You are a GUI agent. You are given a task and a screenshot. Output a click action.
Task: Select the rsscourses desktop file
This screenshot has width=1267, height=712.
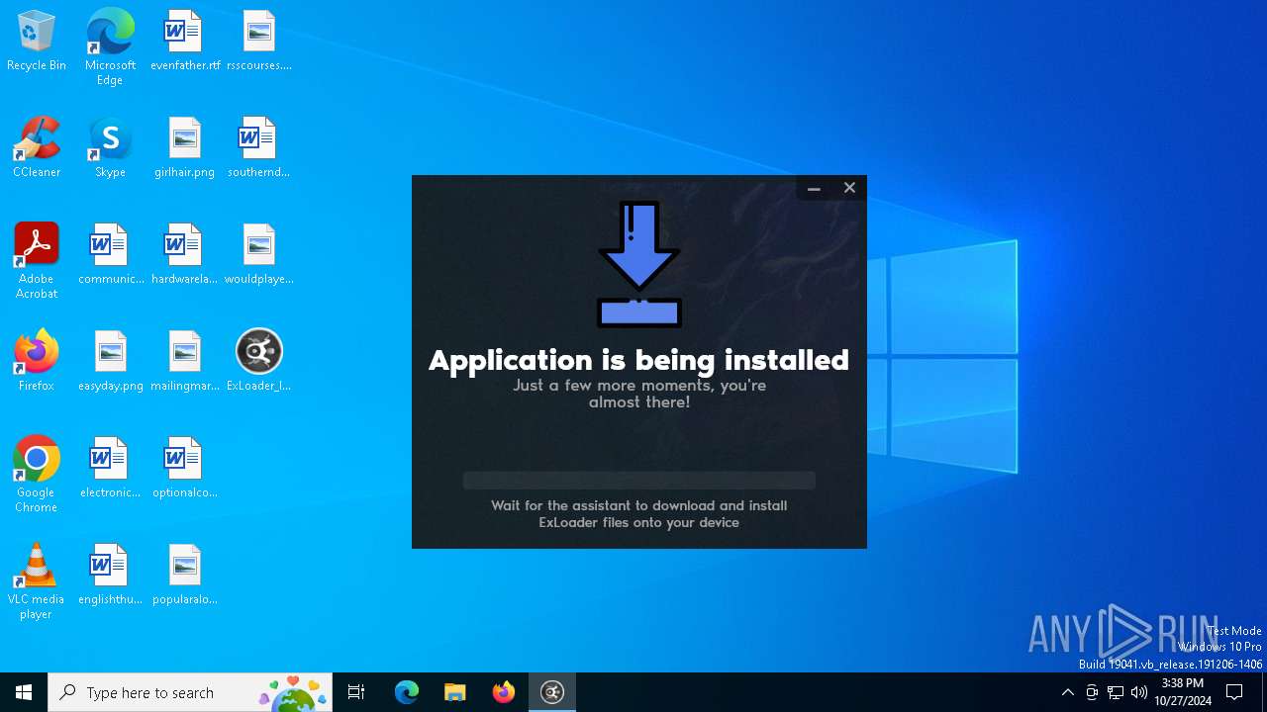(258, 41)
